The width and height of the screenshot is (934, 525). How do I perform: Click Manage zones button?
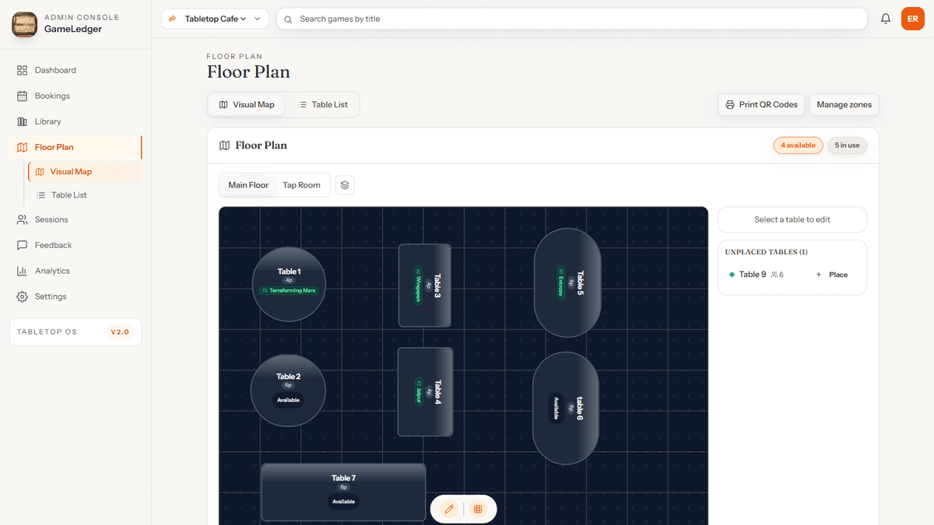tap(844, 104)
